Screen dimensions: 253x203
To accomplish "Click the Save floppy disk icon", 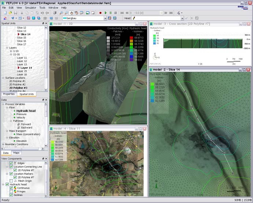I will (x=15, y=13).
